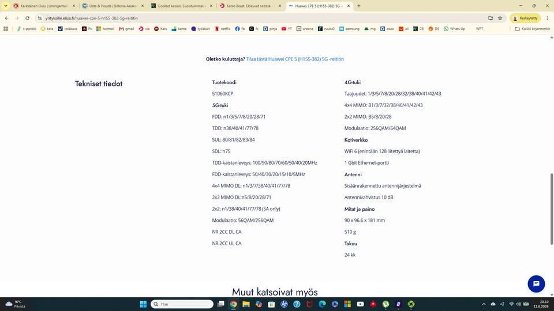Select the text Modulaatio: 256QAM/64QAM

click(375, 128)
